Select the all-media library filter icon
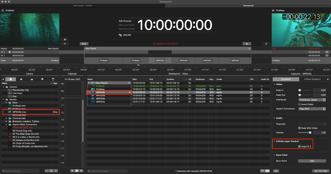The width and height of the screenshot is (331, 174). [x=11, y=79]
